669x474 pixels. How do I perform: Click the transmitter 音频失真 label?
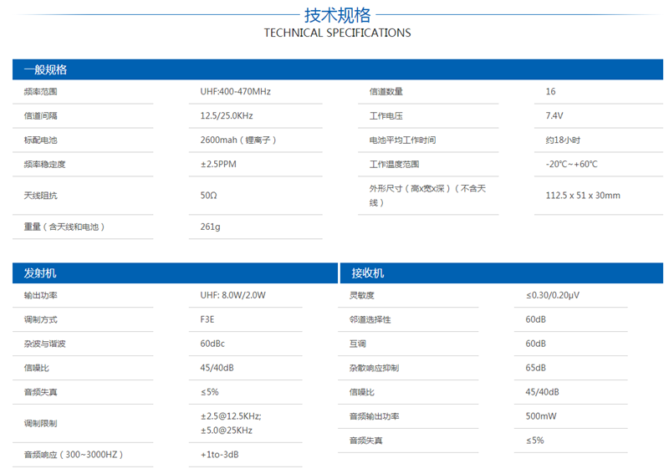40,393
